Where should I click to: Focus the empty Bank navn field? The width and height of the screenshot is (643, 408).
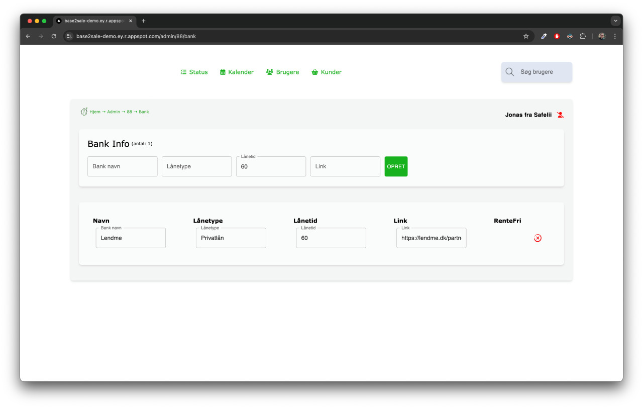click(x=122, y=166)
